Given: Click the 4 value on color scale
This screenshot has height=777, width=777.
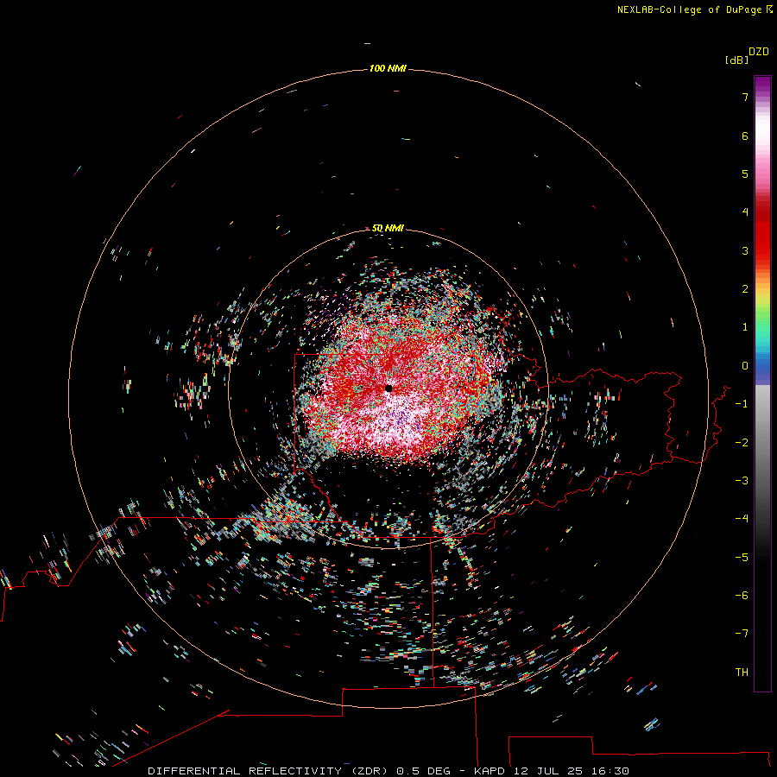Looking at the screenshot, I should click(745, 212).
